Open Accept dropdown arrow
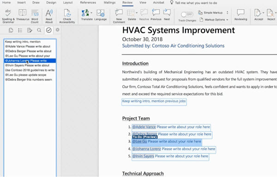 tap(263, 13)
